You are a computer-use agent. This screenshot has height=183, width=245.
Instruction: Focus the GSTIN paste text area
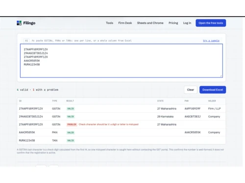point(122,61)
